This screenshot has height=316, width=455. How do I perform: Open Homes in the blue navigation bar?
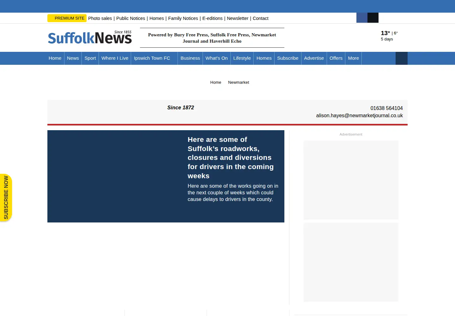[264, 58]
